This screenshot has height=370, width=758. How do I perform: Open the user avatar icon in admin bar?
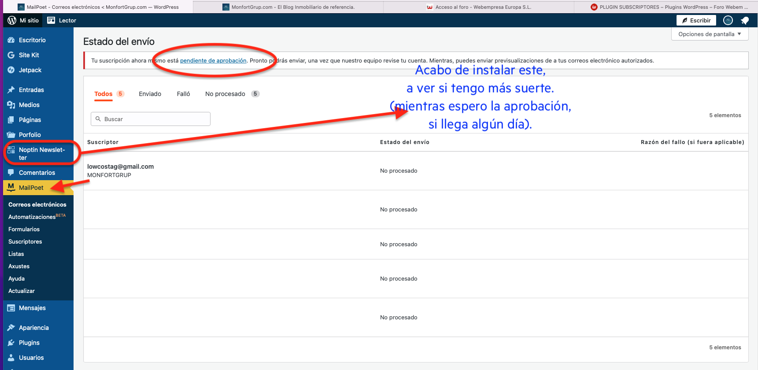728,20
